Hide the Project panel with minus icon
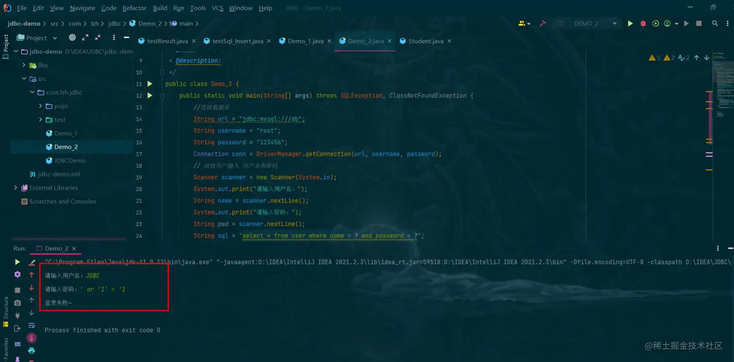This screenshot has width=734, height=362. [x=126, y=37]
